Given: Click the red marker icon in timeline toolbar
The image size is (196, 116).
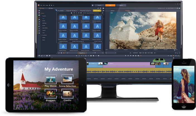Looking at the screenshot, I should click(x=140, y=55).
